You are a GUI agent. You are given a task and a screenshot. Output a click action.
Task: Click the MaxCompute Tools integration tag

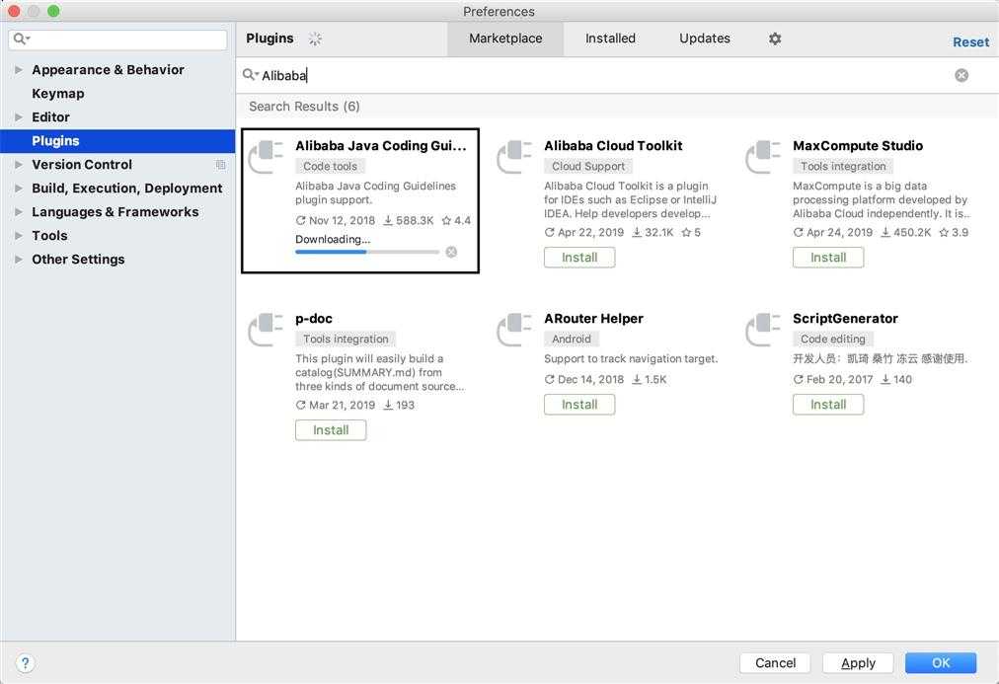843,166
